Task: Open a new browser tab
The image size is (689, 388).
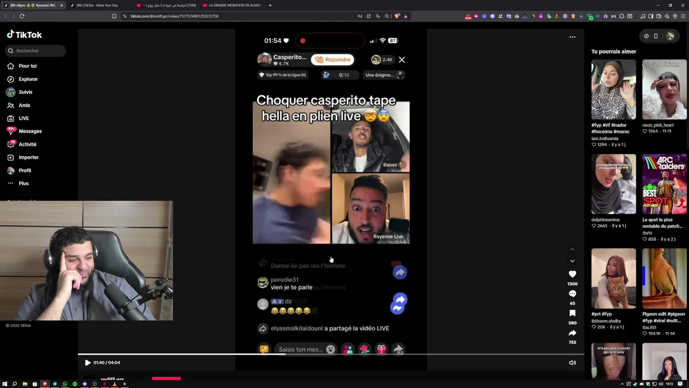Action: click(270, 5)
